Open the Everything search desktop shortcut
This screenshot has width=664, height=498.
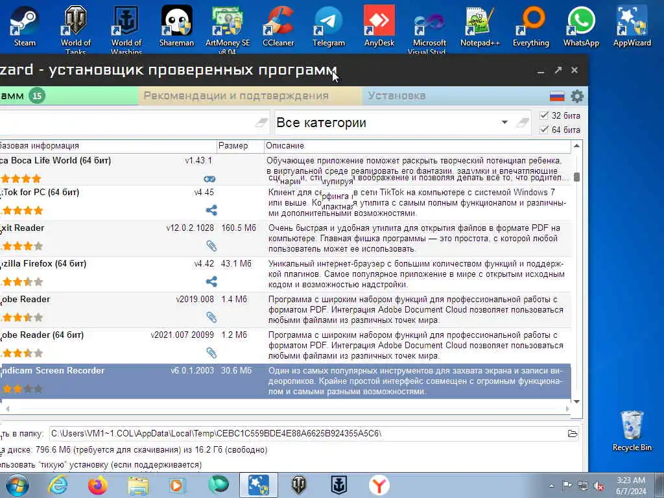click(x=531, y=26)
